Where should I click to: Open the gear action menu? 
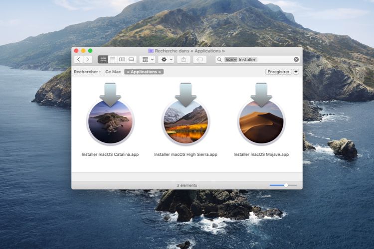tap(167, 59)
